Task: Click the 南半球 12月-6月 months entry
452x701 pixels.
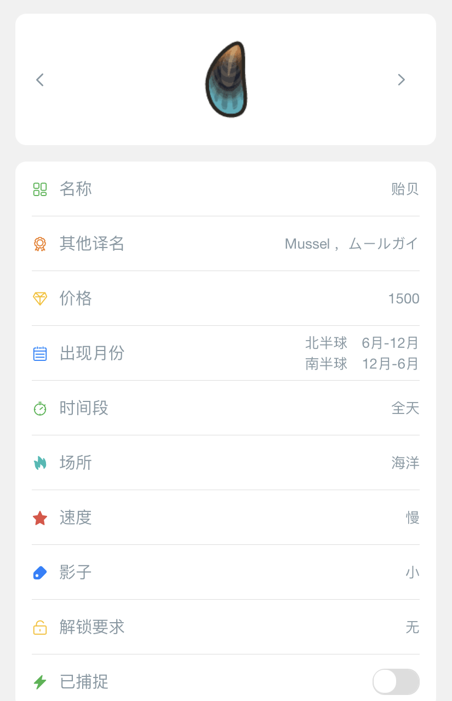Action: click(x=362, y=364)
